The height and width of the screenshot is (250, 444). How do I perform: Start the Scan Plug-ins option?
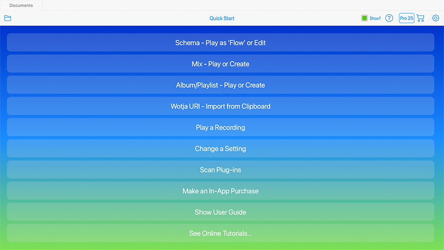point(220,170)
